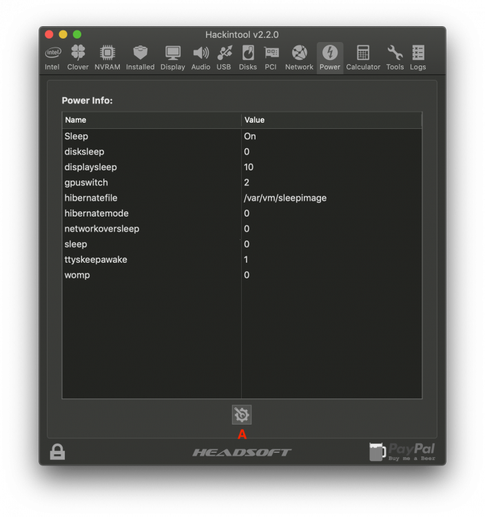Click the Value column header
Screen dimensions: 485x517
click(331, 120)
